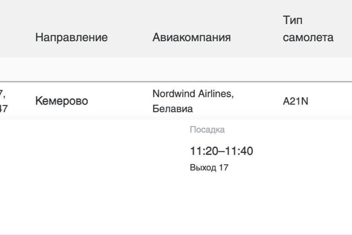Click the "Выход 17" gate text
The image size is (352, 235).
click(x=209, y=168)
